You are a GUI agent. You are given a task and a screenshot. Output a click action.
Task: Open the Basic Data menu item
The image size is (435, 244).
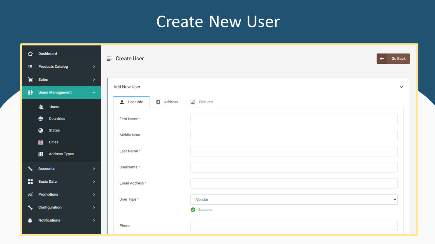62,182
